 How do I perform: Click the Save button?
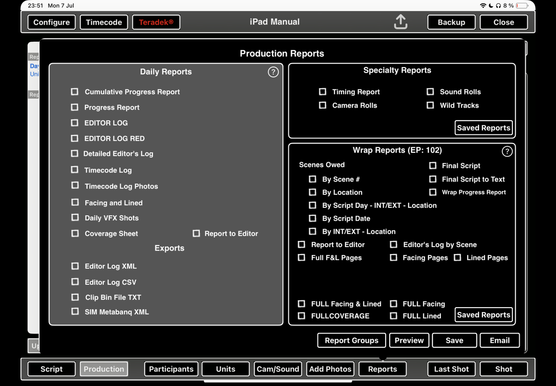(x=454, y=340)
